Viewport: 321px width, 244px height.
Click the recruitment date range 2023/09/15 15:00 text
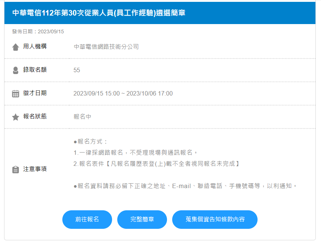123,94
